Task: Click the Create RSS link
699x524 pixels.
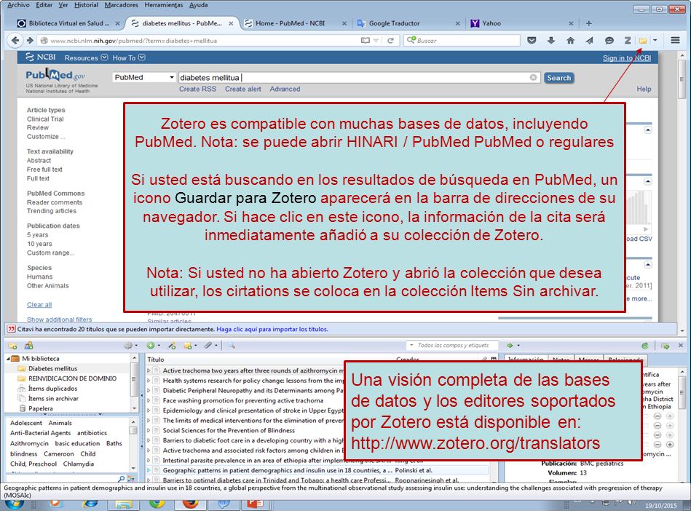Action: (197, 89)
